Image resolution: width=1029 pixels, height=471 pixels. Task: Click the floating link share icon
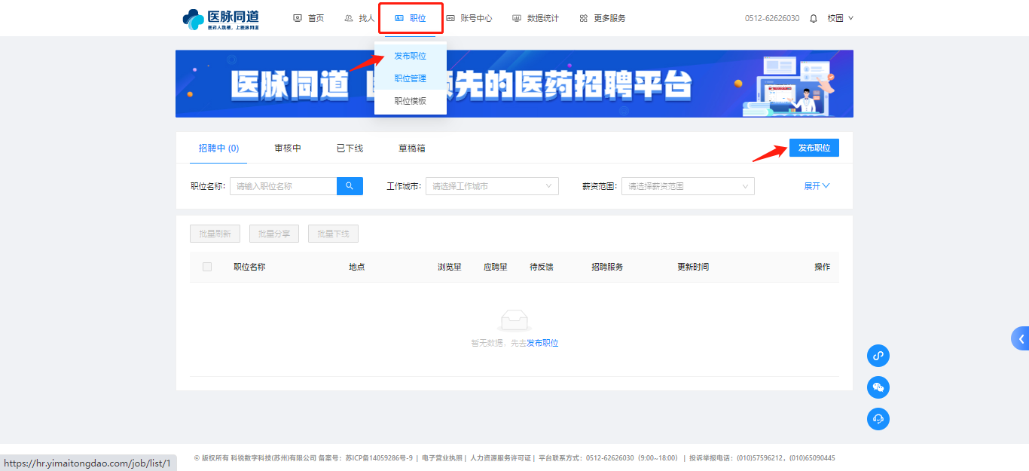[878, 356]
